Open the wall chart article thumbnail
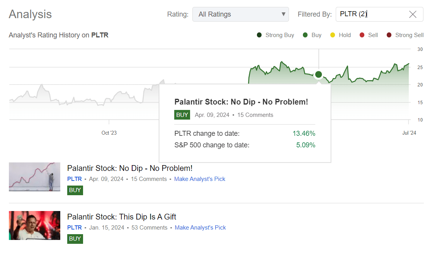Image resolution: width=430 pixels, height=255 pixels. coord(34,177)
